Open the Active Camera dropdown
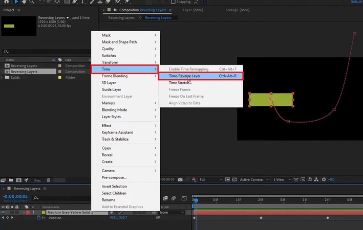 [253, 180]
